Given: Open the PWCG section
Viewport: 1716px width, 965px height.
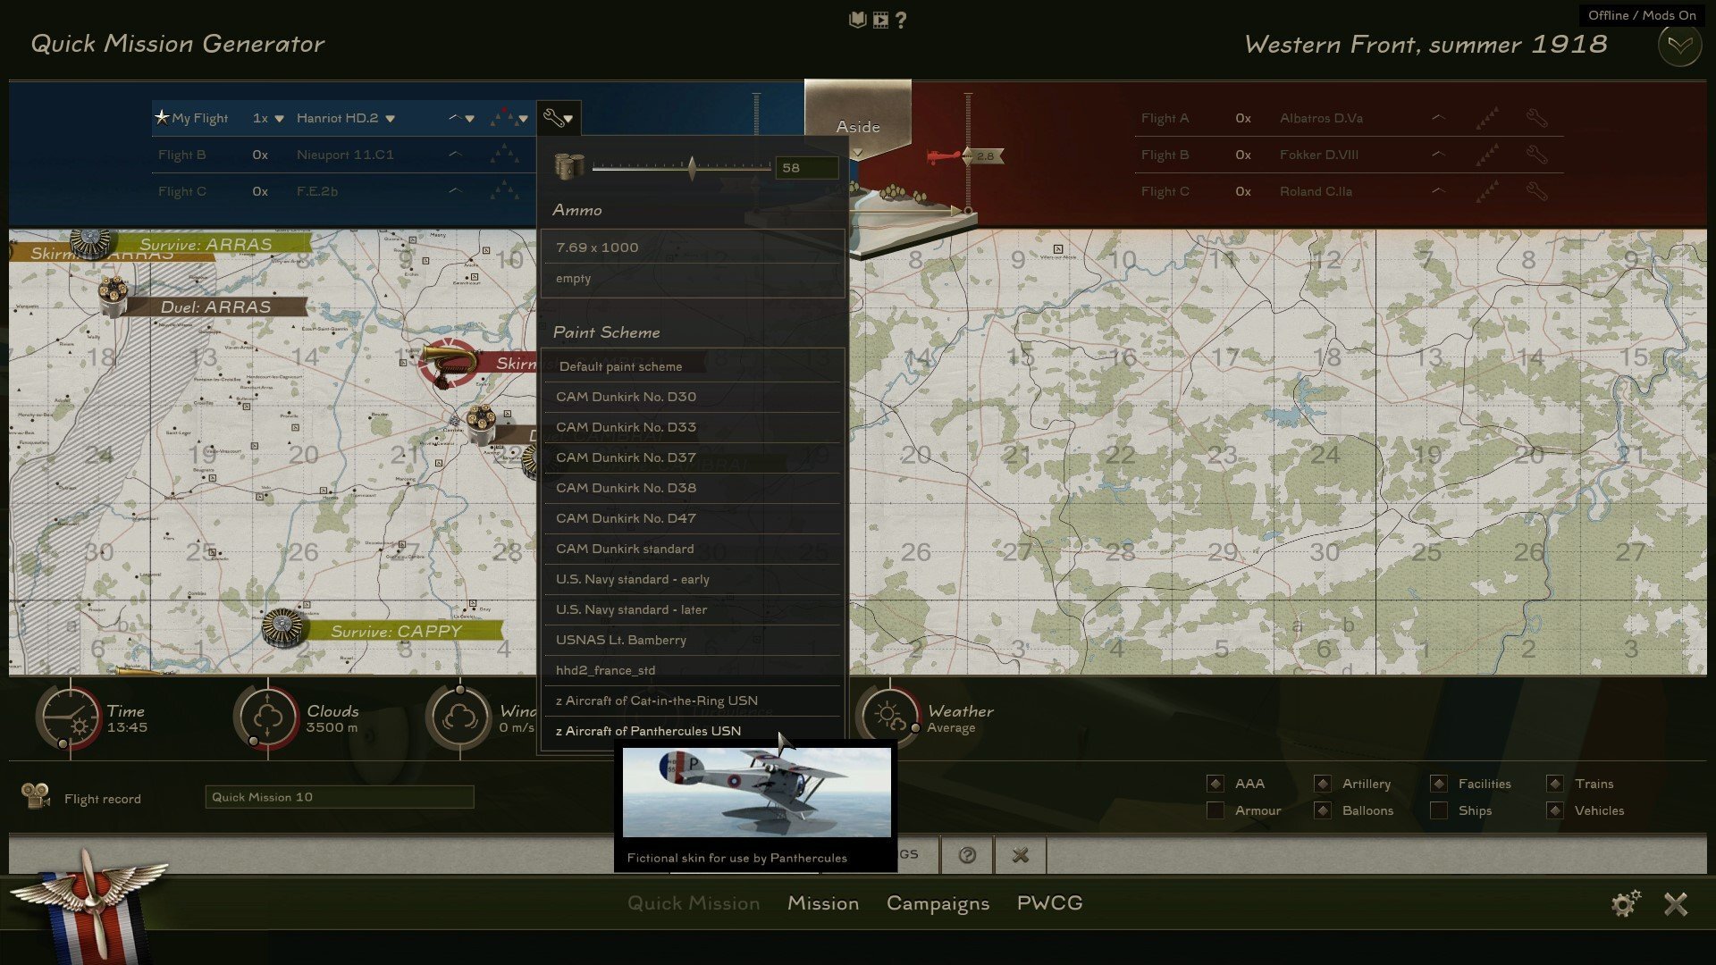Looking at the screenshot, I should (x=1049, y=903).
